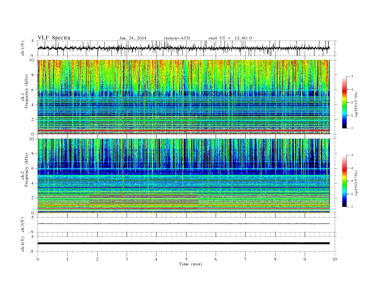
Task: Click time-axis tick label "2"
Action: coord(97,259)
